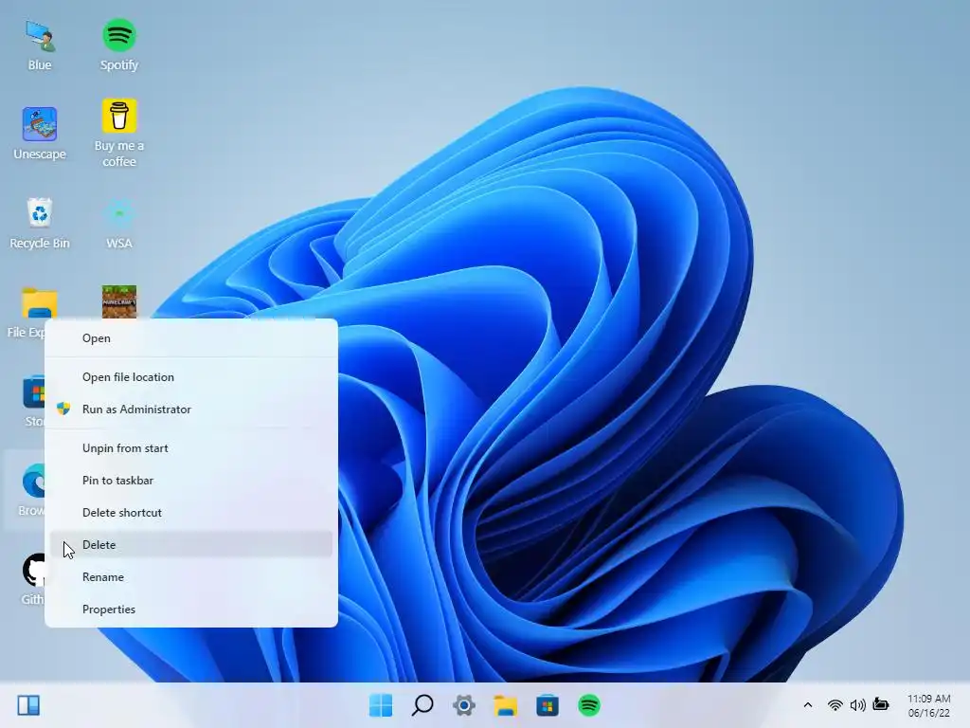Open Properties from the context menu
970x728 pixels.
[191, 610]
